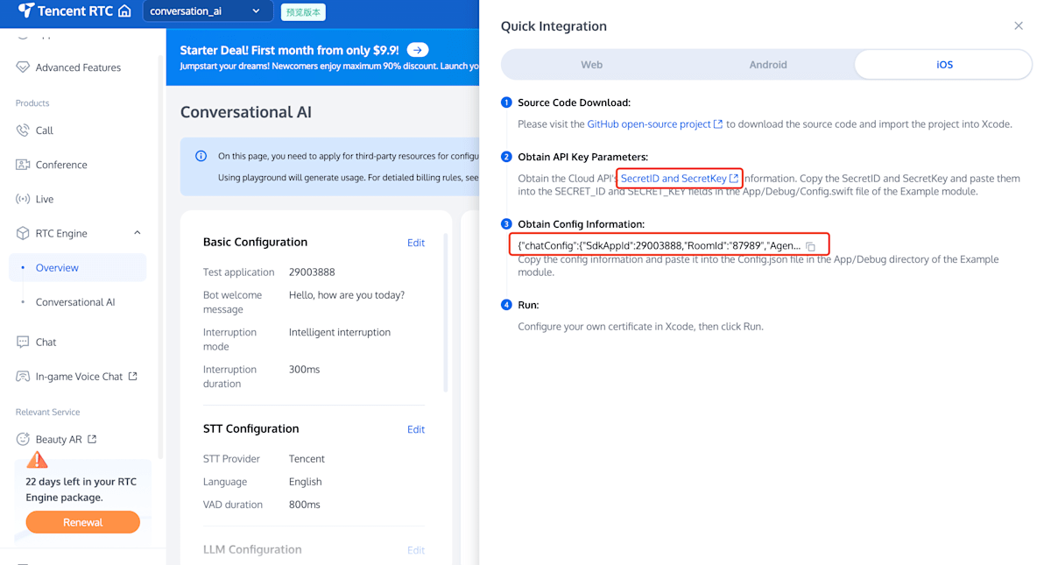
Task: Go to the Call product page
Action: pos(45,131)
